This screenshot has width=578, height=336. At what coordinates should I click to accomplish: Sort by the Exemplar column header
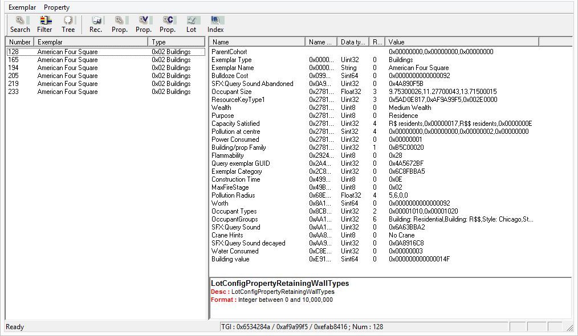click(x=91, y=42)
